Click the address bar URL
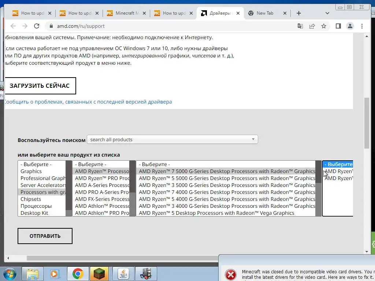 pyautogui.click(x=81, y=26)
